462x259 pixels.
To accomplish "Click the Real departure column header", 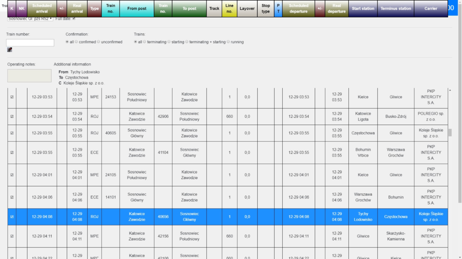I will point(337,8).
